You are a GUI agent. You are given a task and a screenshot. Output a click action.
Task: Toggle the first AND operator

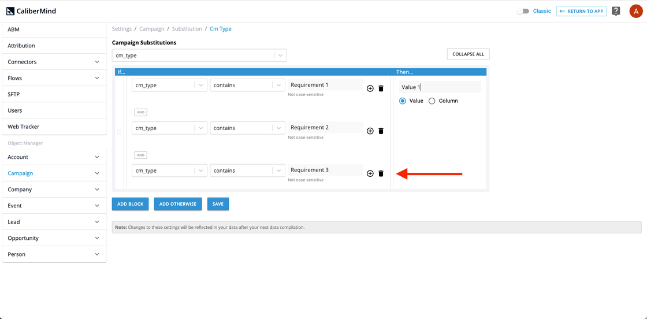coord(141,112)
